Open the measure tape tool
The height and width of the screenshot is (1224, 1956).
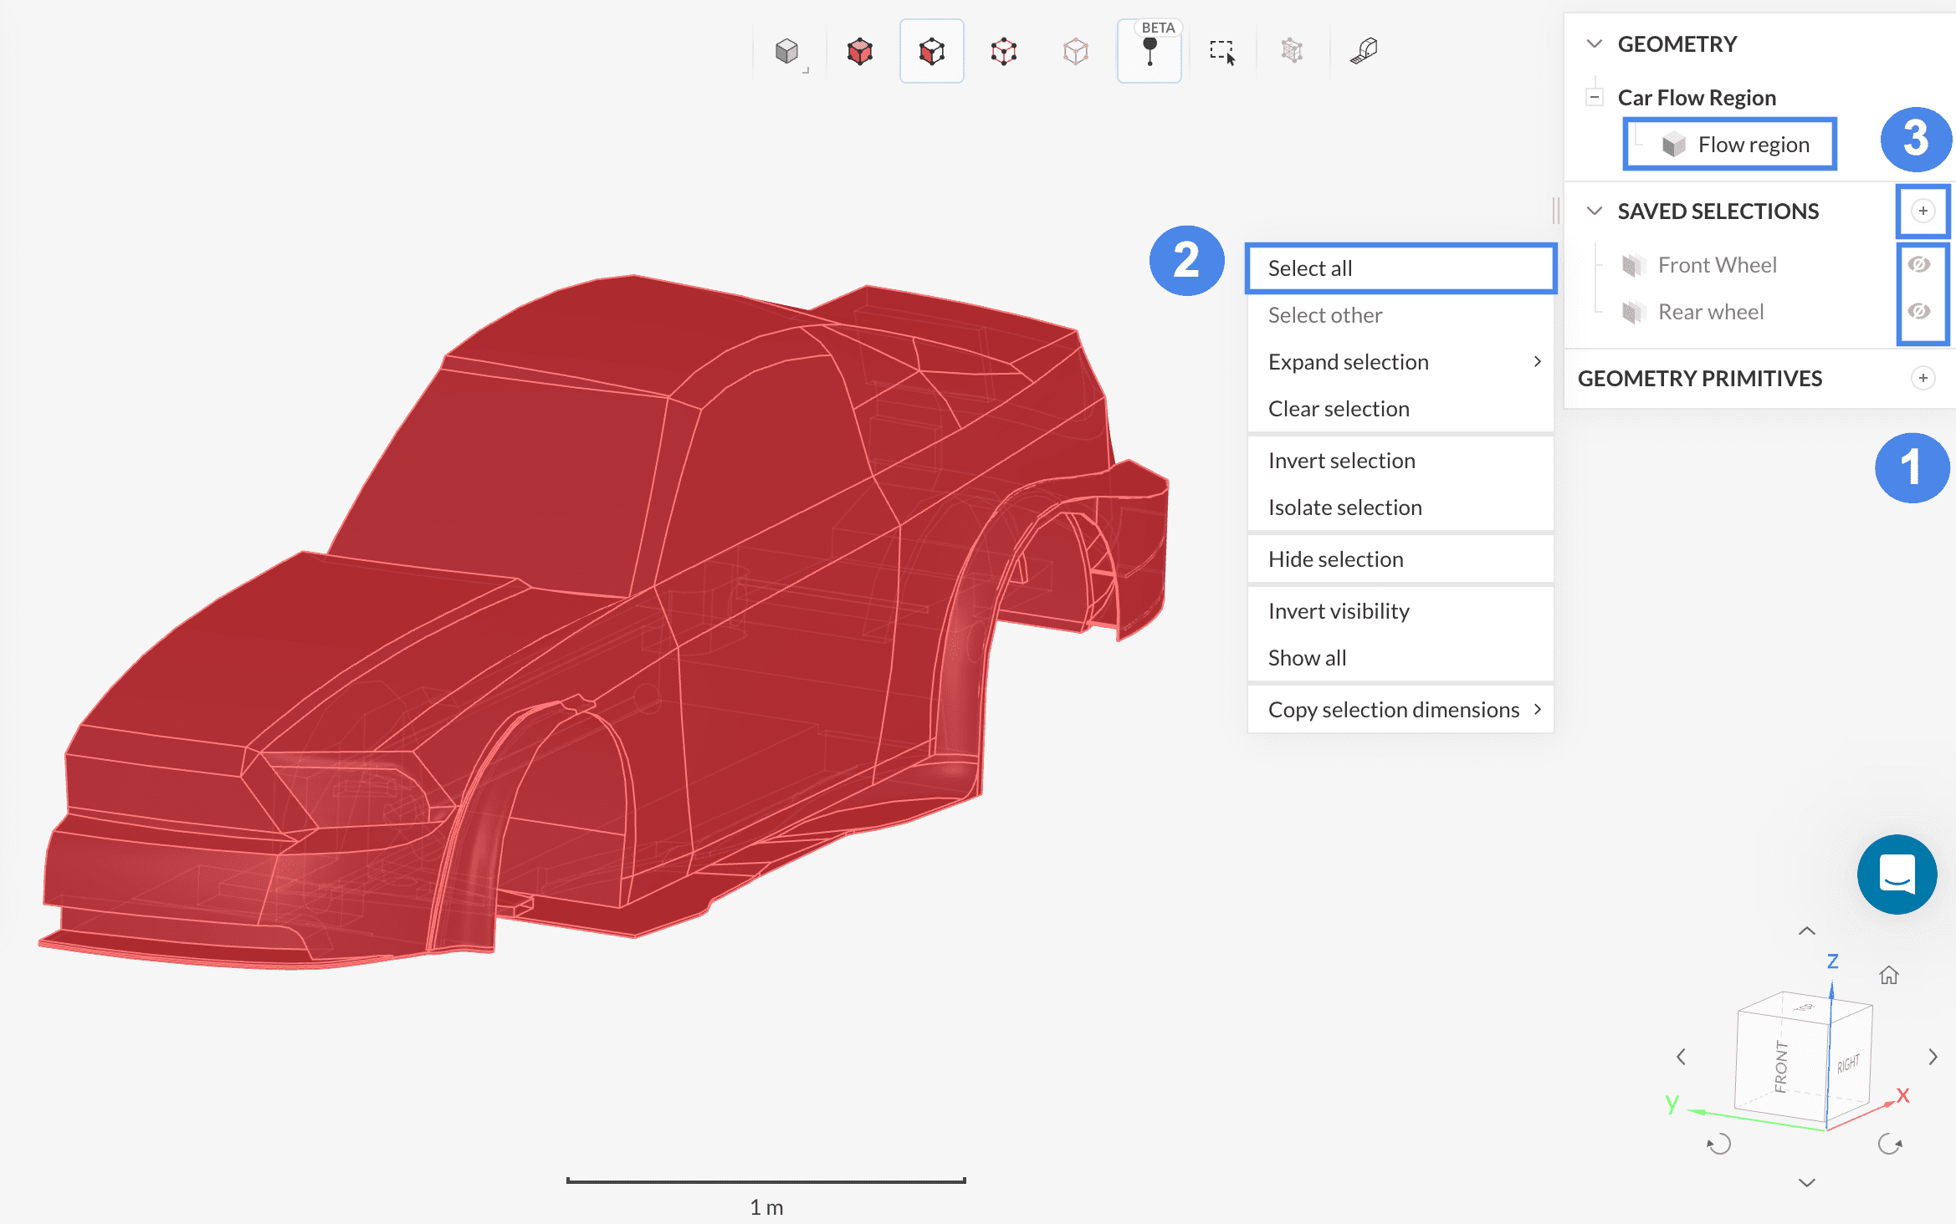pos(1364,51)
